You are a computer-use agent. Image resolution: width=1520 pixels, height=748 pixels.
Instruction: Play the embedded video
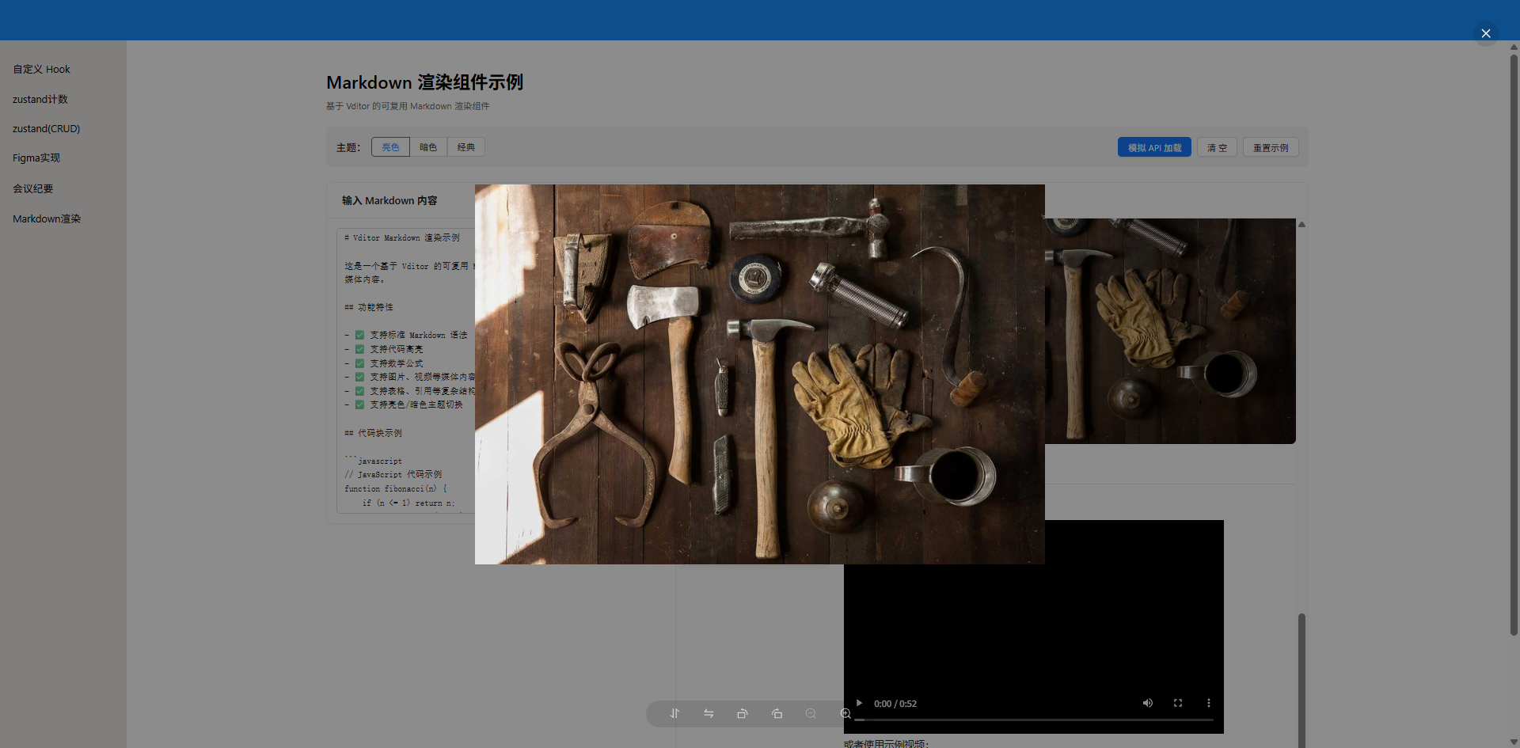click(859, 703)
